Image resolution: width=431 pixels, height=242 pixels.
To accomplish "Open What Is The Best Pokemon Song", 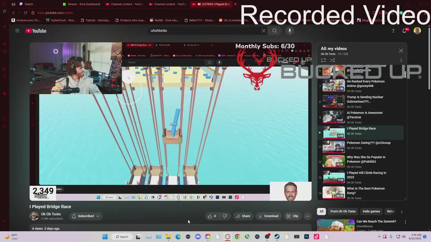I will (360, 193).
